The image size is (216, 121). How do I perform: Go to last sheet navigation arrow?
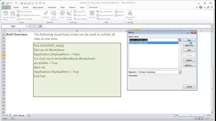tap(10, 115)
